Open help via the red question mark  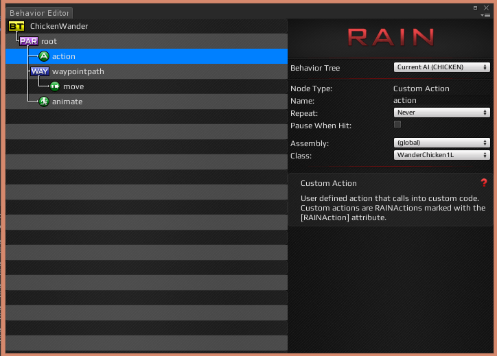[484, 182]
